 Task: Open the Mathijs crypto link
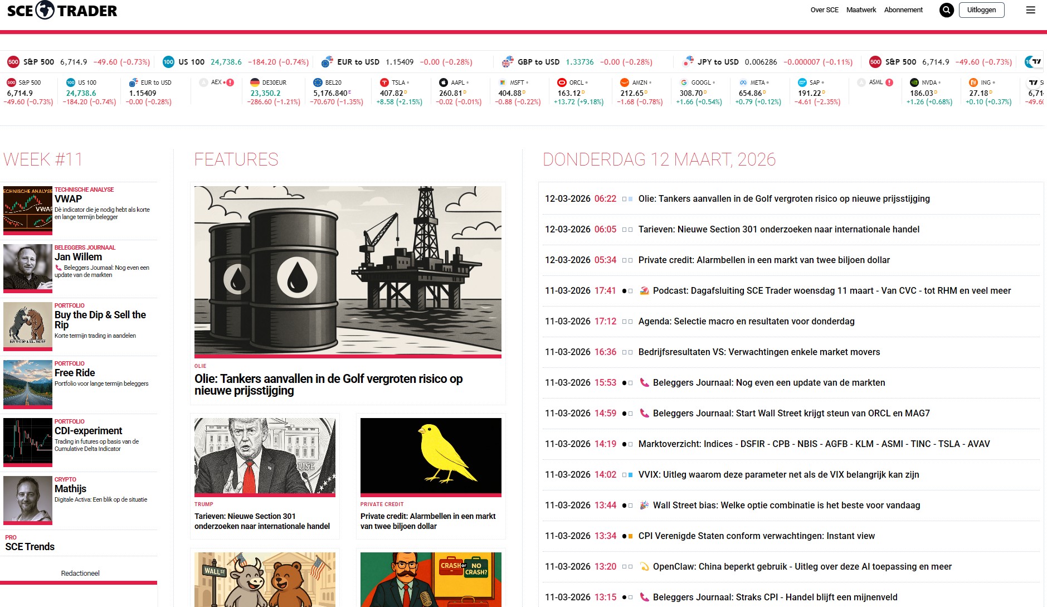(70, 489)
